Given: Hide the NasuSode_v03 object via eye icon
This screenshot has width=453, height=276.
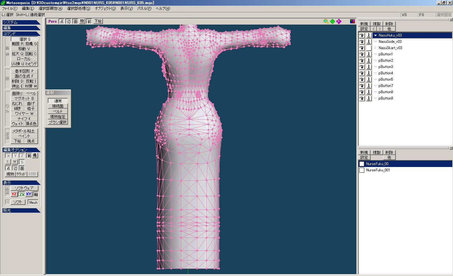Looking at the screenshot, I should pos(362,42).
